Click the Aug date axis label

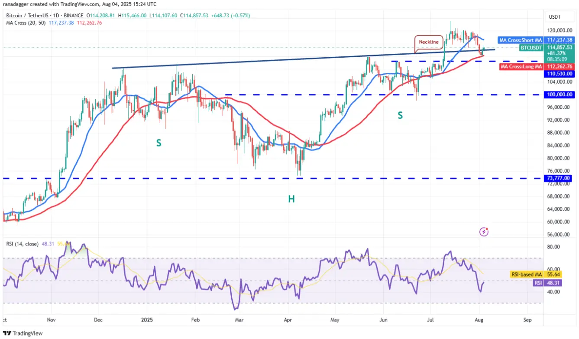click(479, 319)
